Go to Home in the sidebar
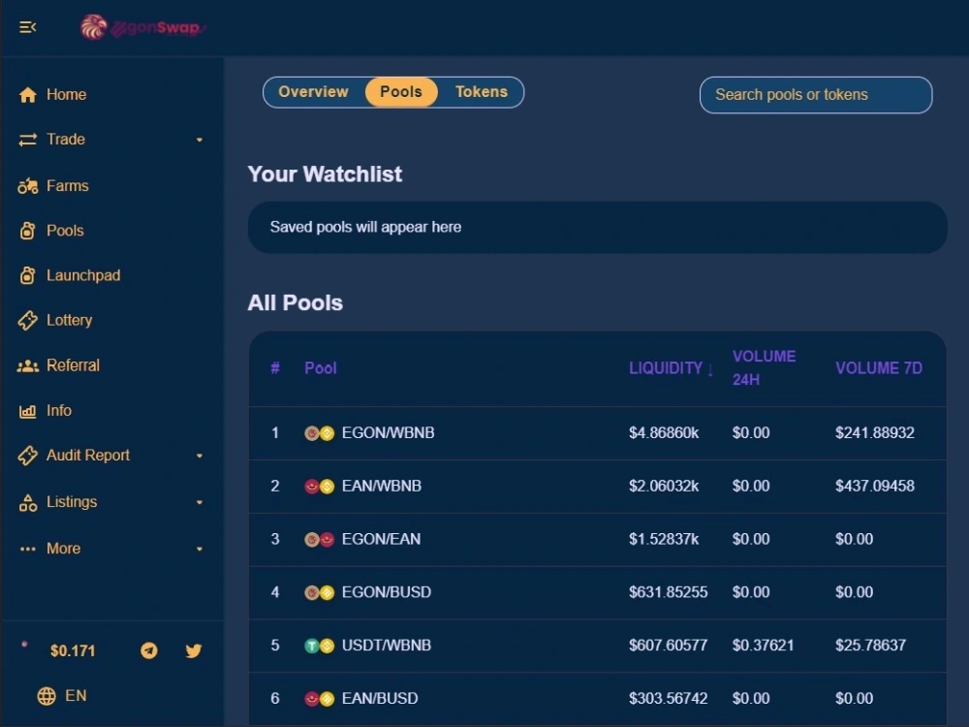This screenshot has width=969, height=727. (x=66, y=95)
